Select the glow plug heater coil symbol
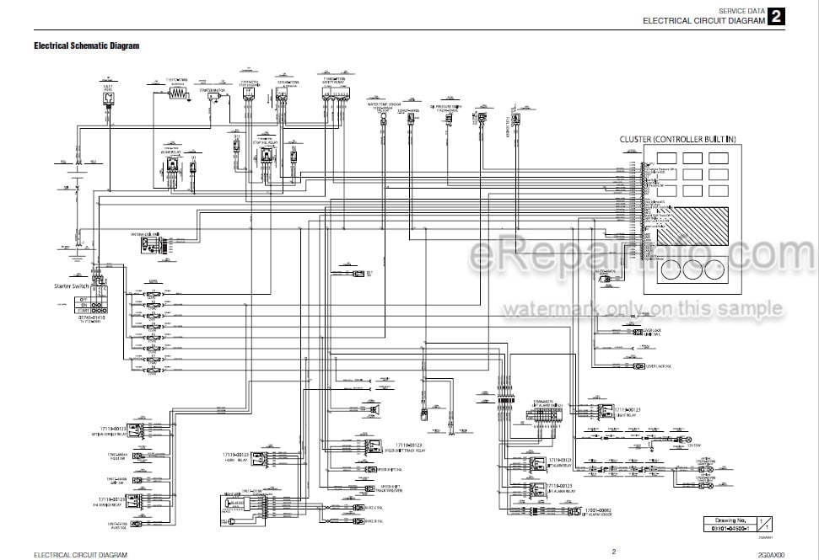Viewport: 819px width, 560px height. click(178, 93)
